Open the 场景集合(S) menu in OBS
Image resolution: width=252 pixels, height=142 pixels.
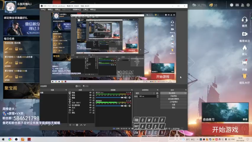[77, 10]
